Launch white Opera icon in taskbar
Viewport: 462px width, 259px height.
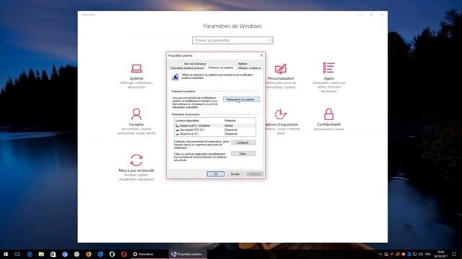pos(112,254)
